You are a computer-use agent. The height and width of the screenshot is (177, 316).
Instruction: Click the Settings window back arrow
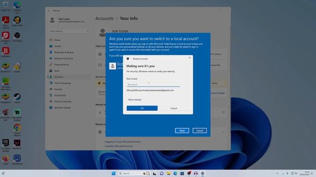49,11
